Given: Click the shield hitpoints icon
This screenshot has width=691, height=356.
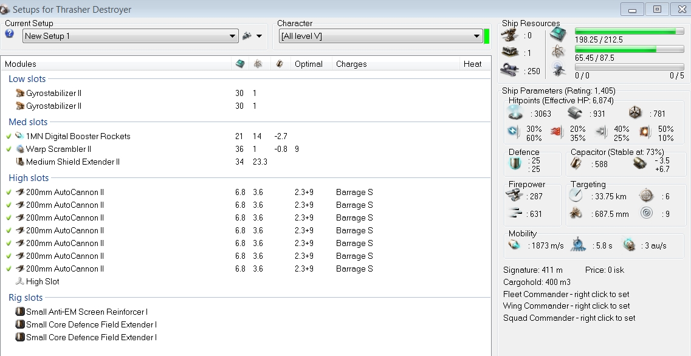Looking at the screenshot, I should click(x=515, y=113).
